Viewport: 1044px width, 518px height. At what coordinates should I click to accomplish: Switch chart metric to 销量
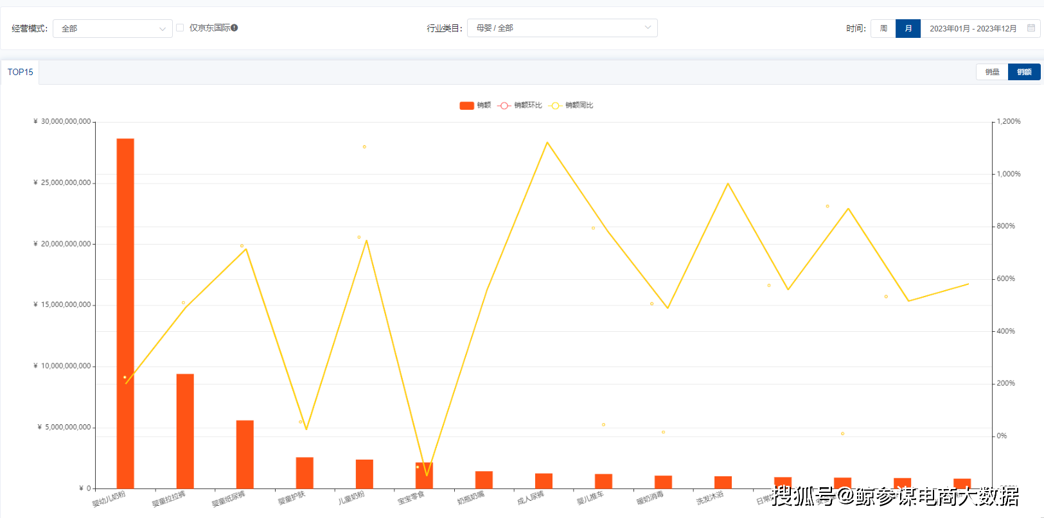[992, 72]
